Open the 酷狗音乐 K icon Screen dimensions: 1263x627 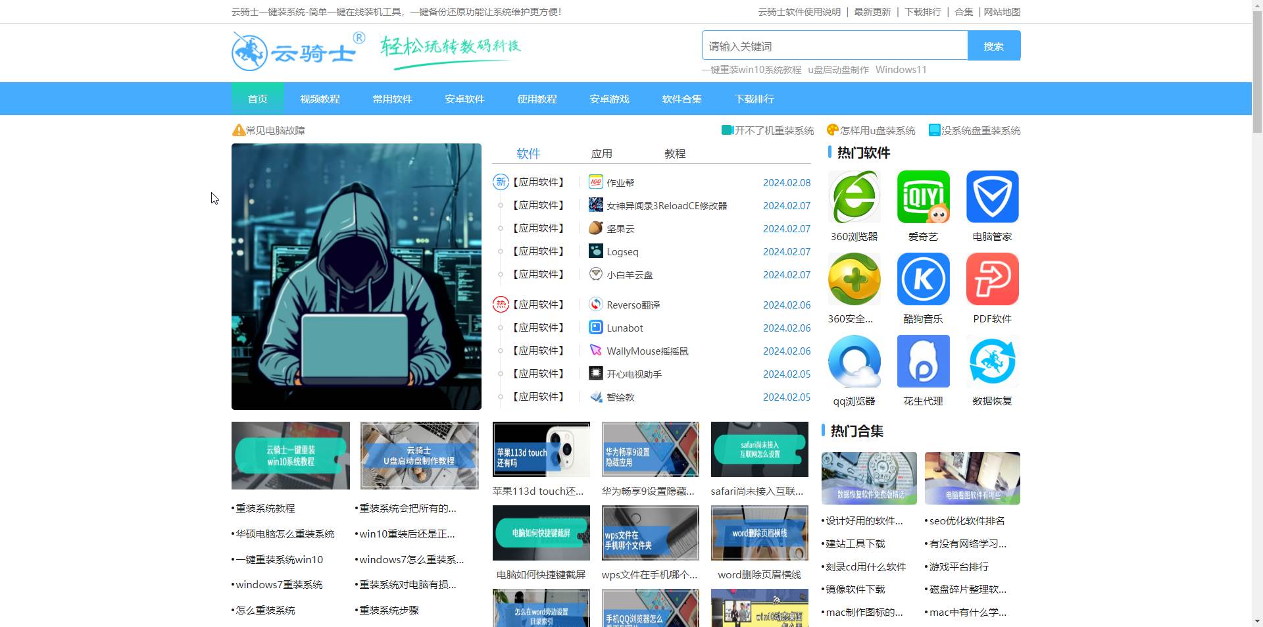click(x=923, y=279)
